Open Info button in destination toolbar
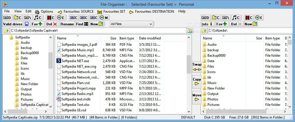The image size is (295, 122). tap(207, 24)
